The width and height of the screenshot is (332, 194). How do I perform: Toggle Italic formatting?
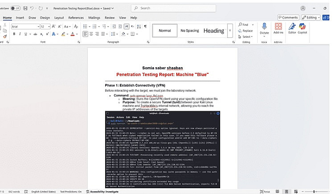pyautogui.click(x=20, y=34)
